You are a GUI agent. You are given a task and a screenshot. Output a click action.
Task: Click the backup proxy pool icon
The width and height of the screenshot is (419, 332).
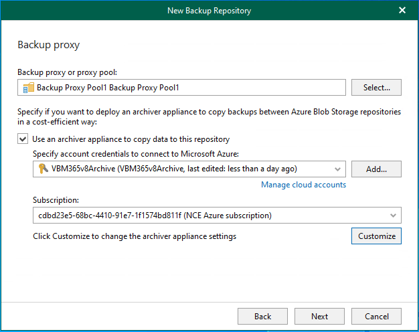pos(28,88)
